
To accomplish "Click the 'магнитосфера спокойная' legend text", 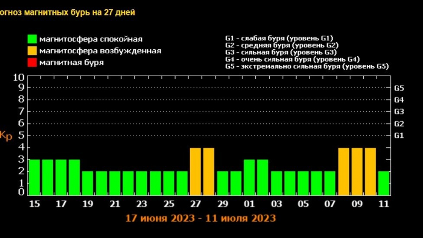I will (x=91, y=39).
